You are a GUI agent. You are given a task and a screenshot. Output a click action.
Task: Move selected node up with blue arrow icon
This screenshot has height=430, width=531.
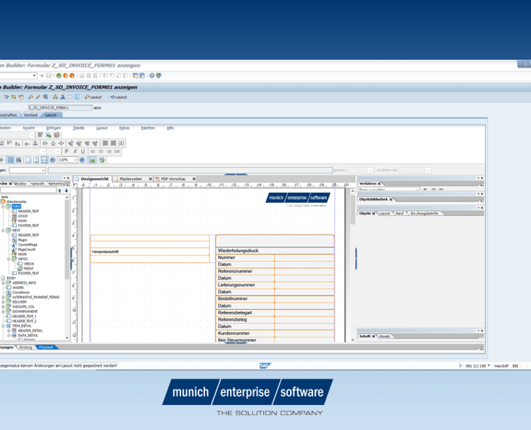(x=60, y=190)
